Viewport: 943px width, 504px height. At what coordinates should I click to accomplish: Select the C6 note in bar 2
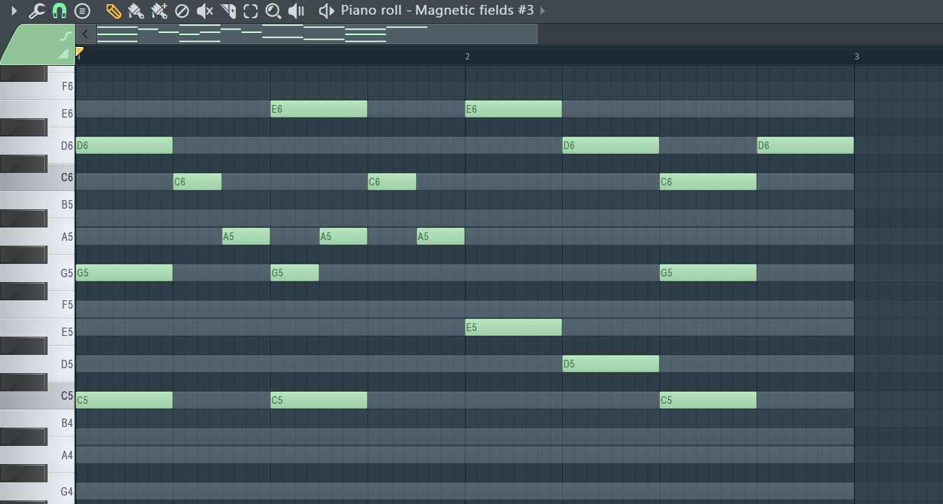(x=708, y=182)
